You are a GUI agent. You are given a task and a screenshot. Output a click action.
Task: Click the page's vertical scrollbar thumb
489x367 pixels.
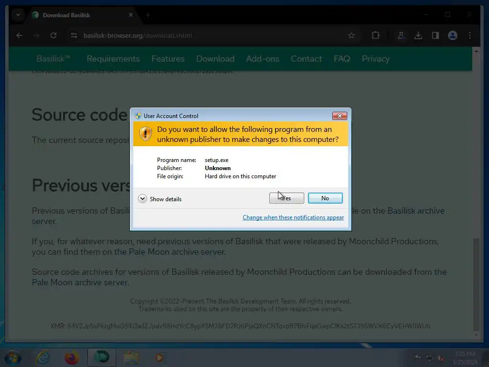click(x=476, y=284)
